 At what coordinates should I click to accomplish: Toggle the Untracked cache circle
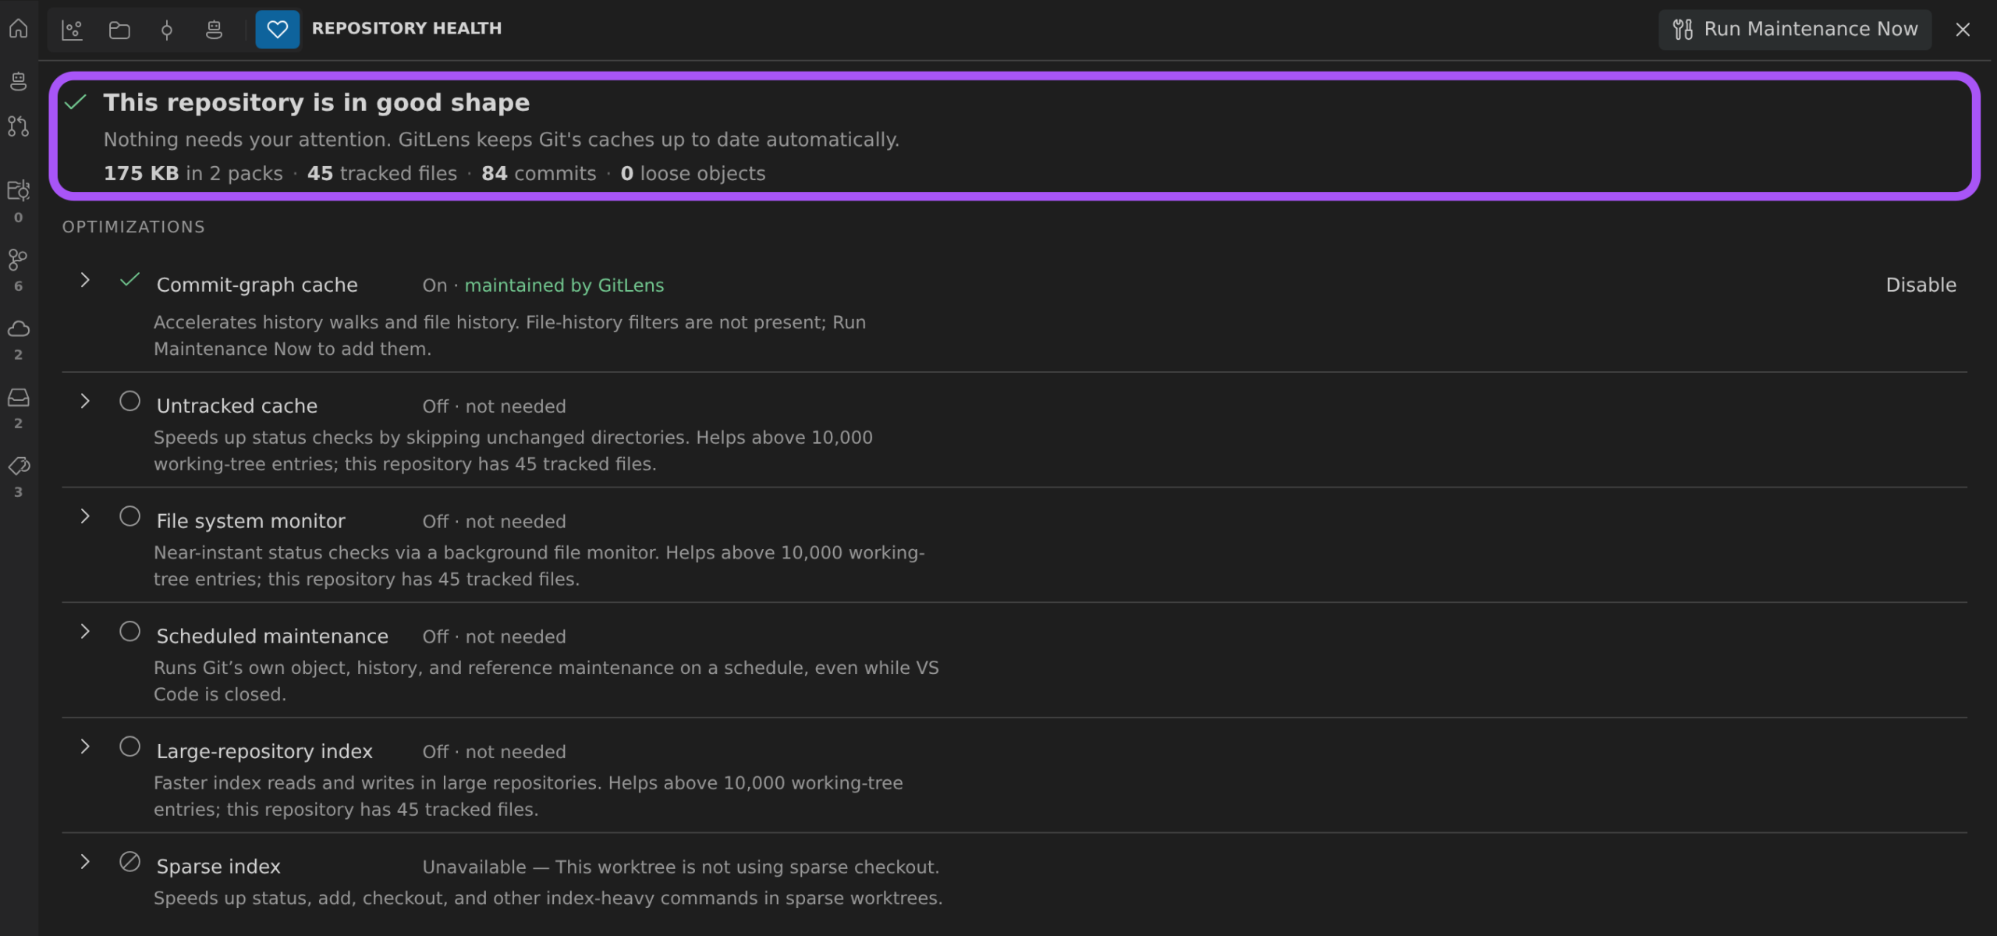coord(129,401)
